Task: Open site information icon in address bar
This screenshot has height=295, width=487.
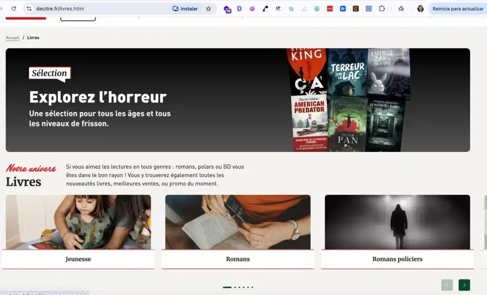Action: pos(29,9)
